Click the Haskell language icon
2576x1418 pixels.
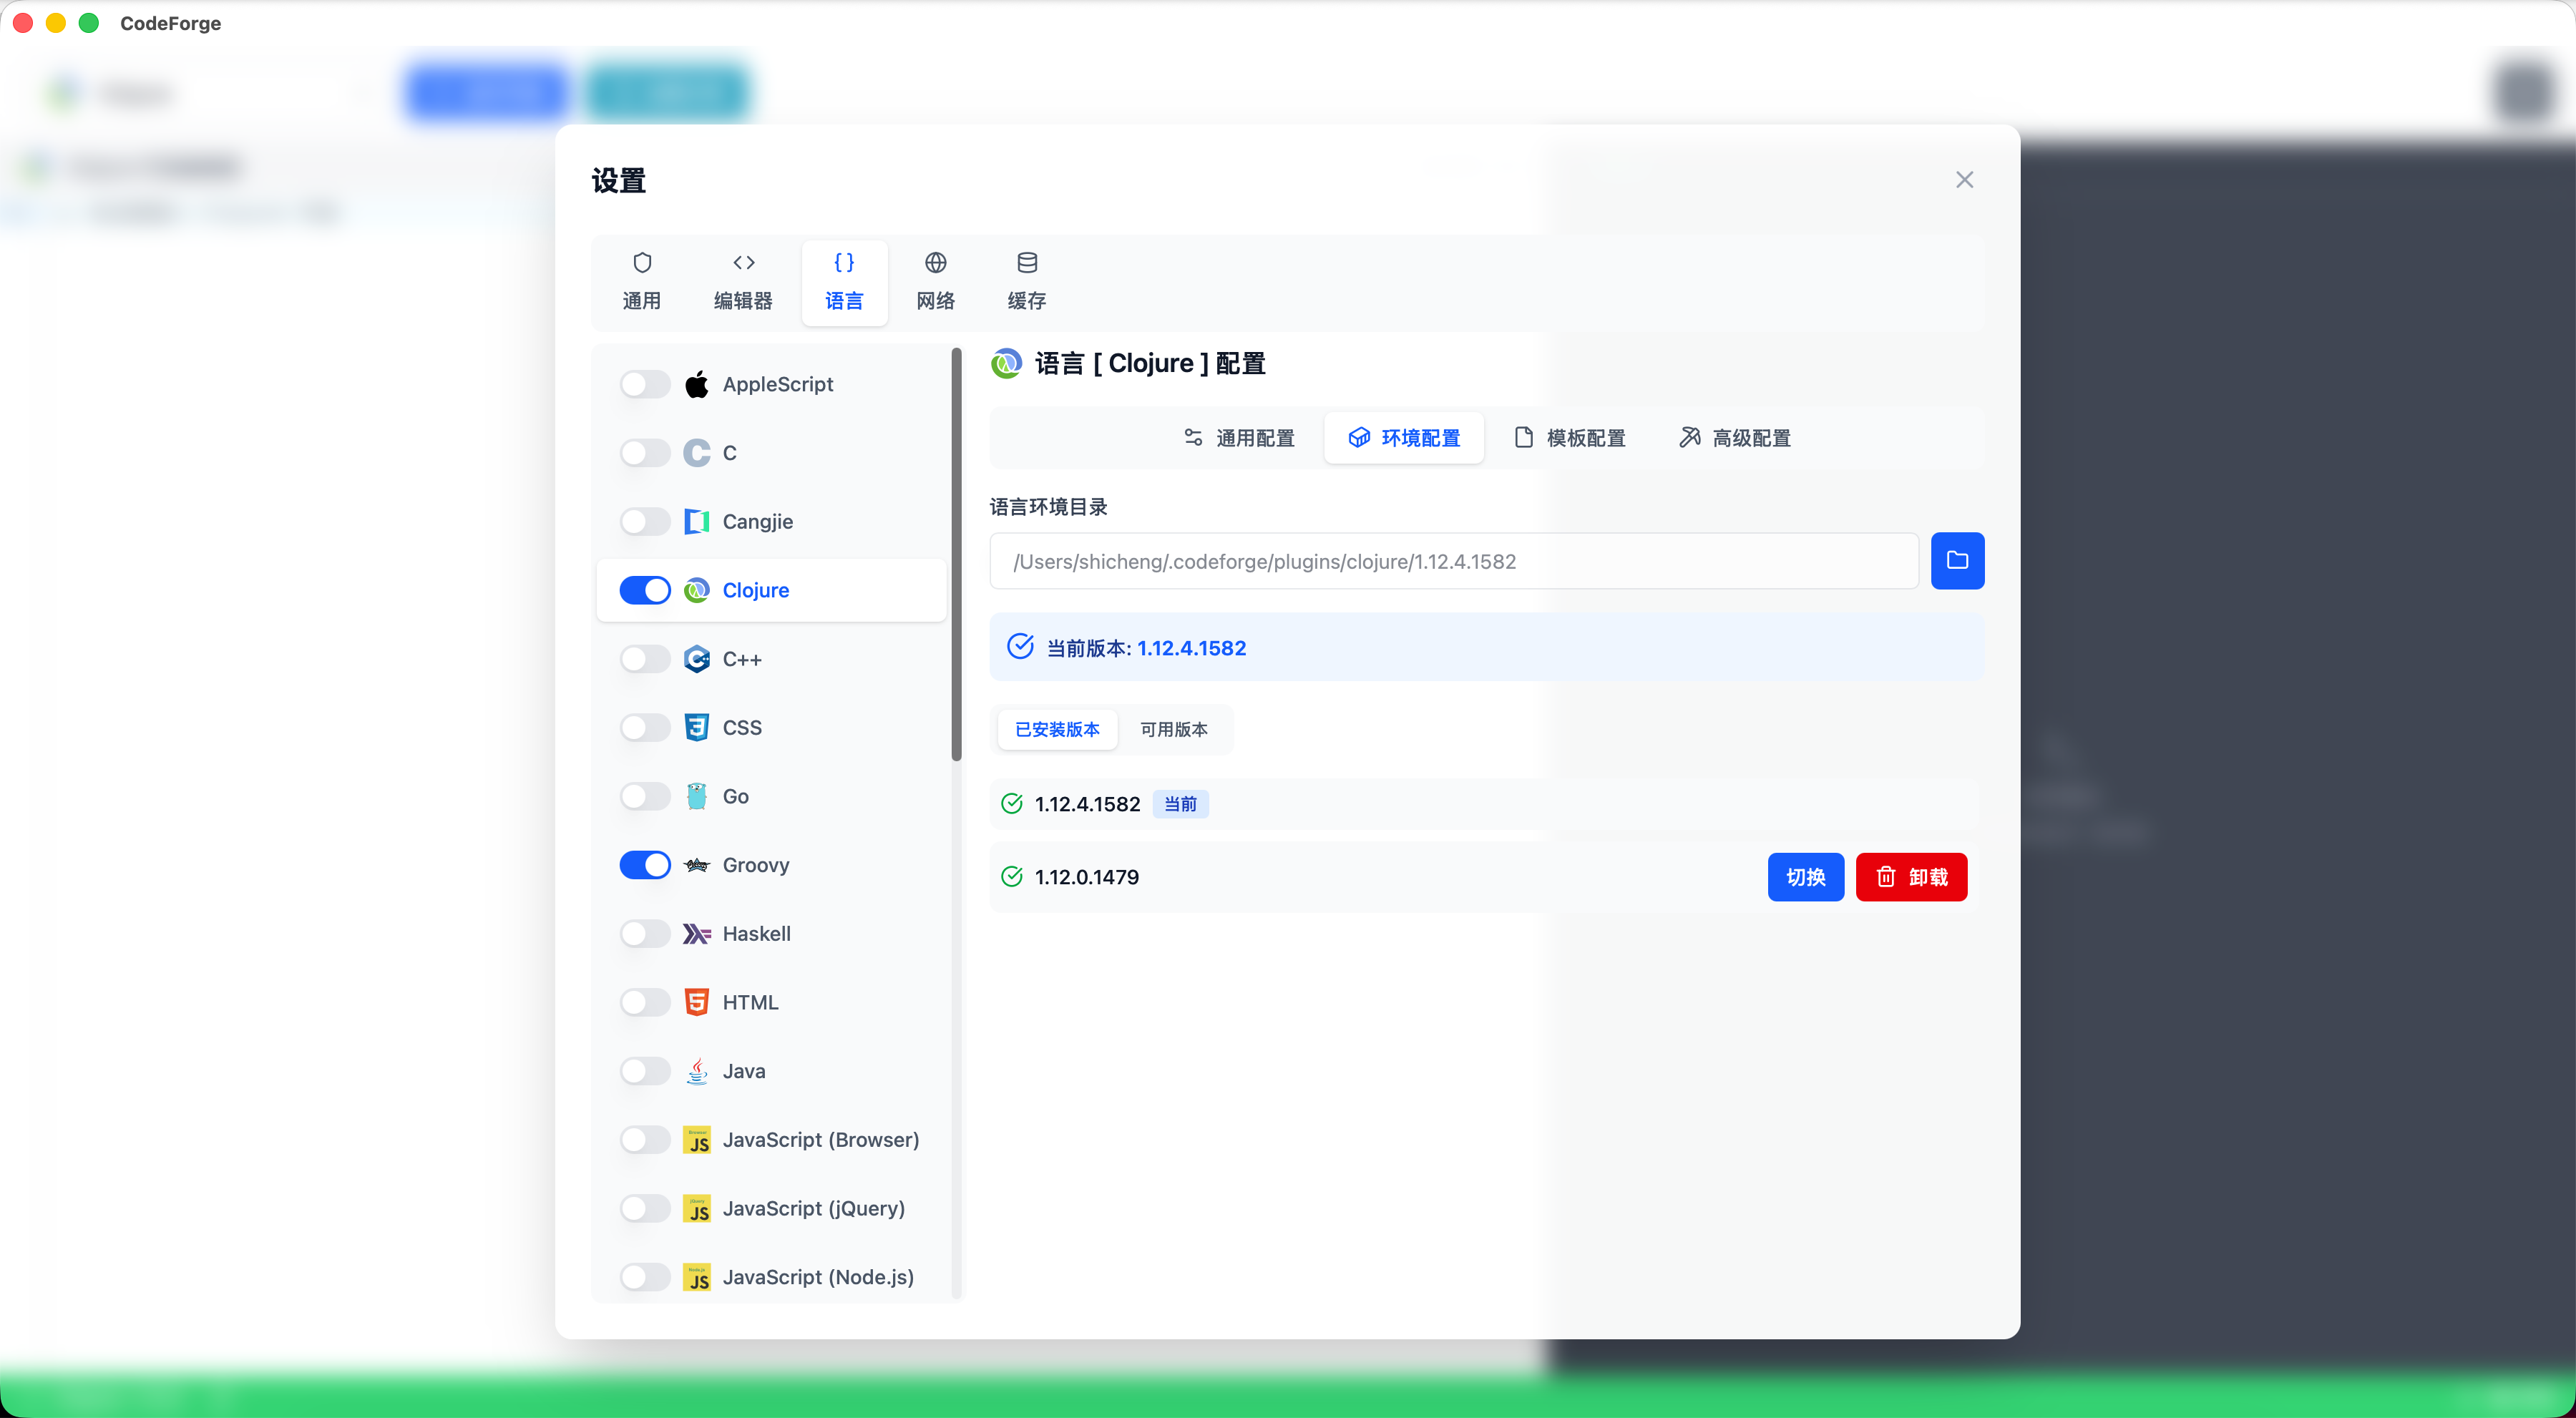(697, 933)
